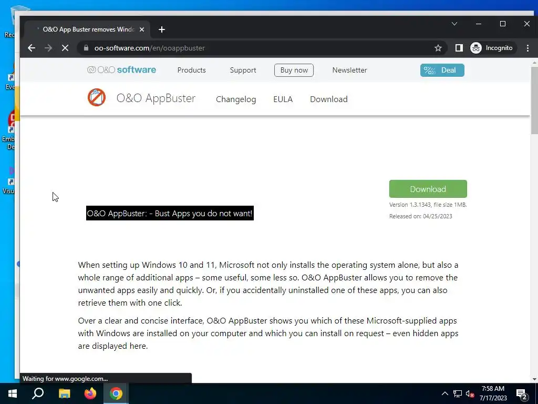Open the tab search chevron in title bar
Screen dimensions: 538x404
pyautogui.click(x=454, y=24)
